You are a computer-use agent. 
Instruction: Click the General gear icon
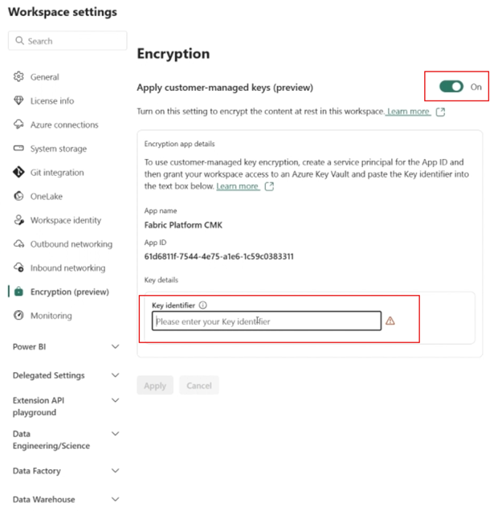pyautogui.click(x=19, y=77)
